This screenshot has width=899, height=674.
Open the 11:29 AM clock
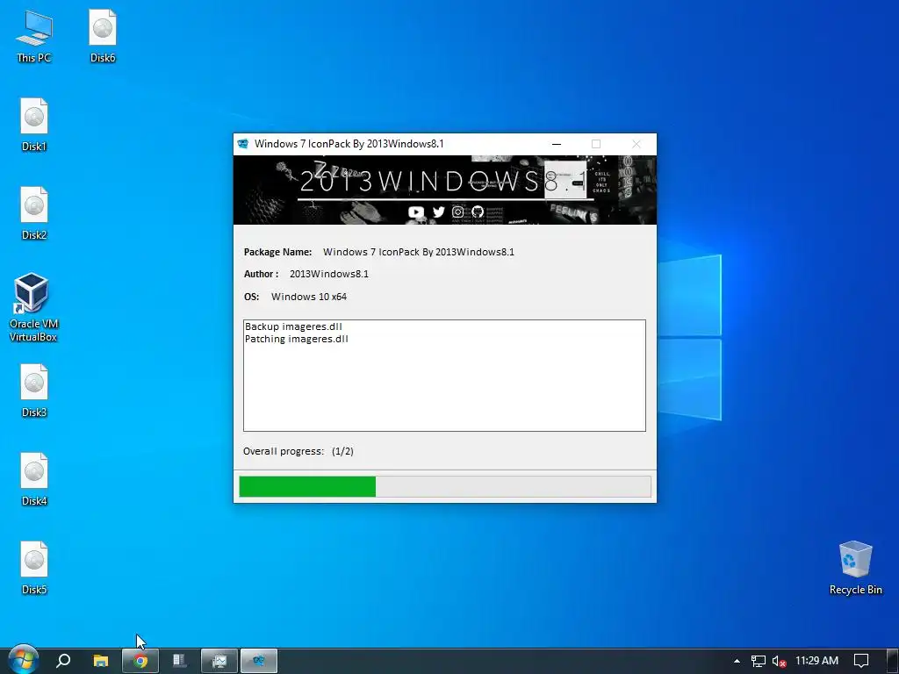pos(817,661)
